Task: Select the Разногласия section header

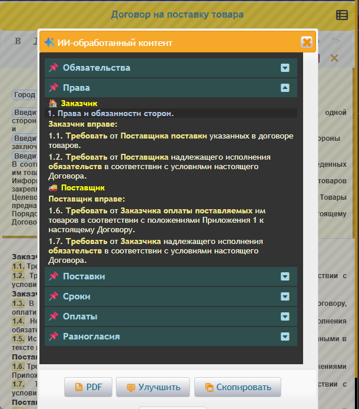Action: click(171, 337)
